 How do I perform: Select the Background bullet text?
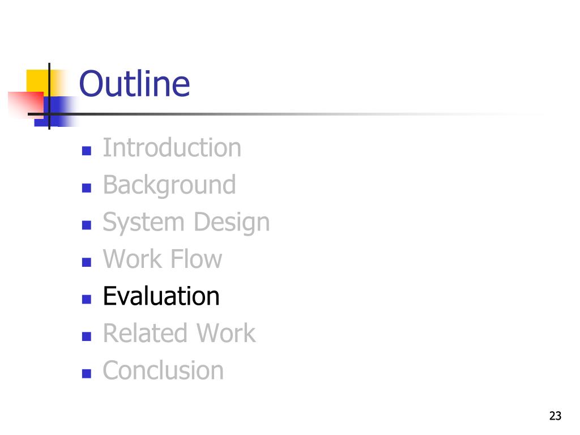169,185
